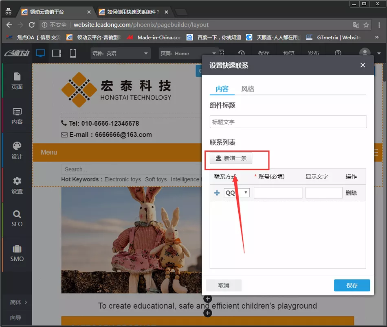Open the 设置 (Settings) gear panel
The width and height of the screenshot is (387, 327).
[x=17, y=185]
